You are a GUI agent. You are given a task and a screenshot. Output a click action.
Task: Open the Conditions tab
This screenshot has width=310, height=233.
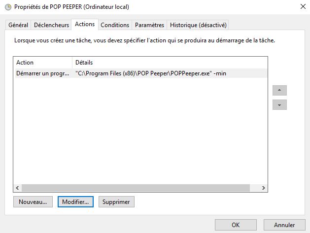(x=115, y=25)
